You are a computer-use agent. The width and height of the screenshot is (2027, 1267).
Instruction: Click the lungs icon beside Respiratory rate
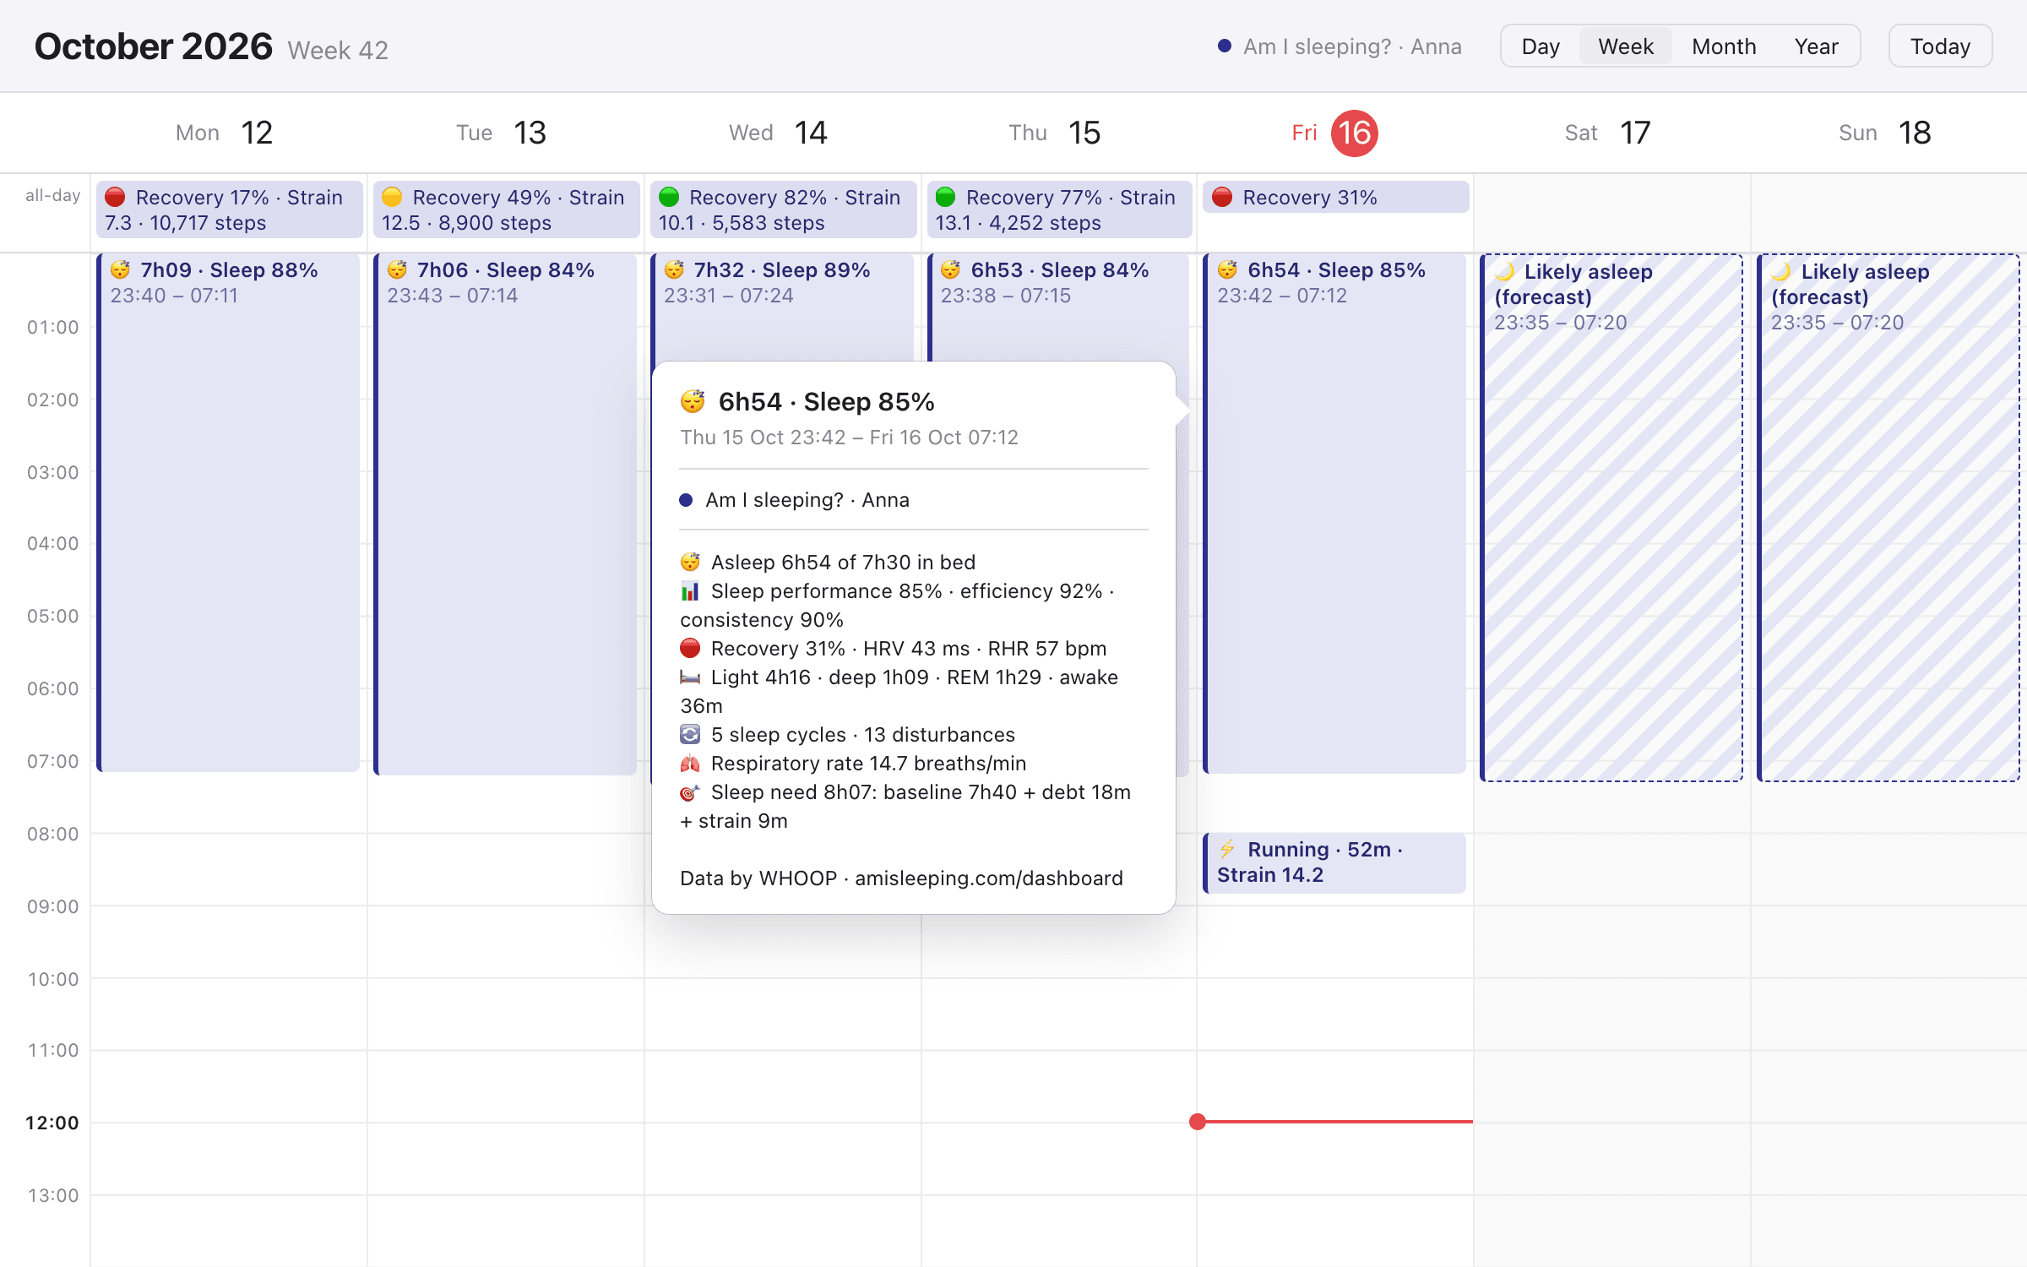(x=690, y=764)
